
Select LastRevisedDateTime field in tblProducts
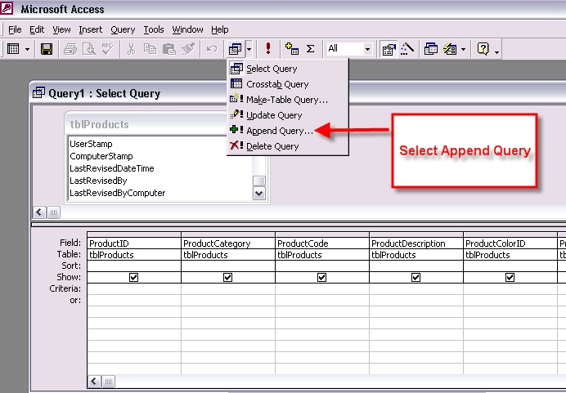[x=111, y=168]
